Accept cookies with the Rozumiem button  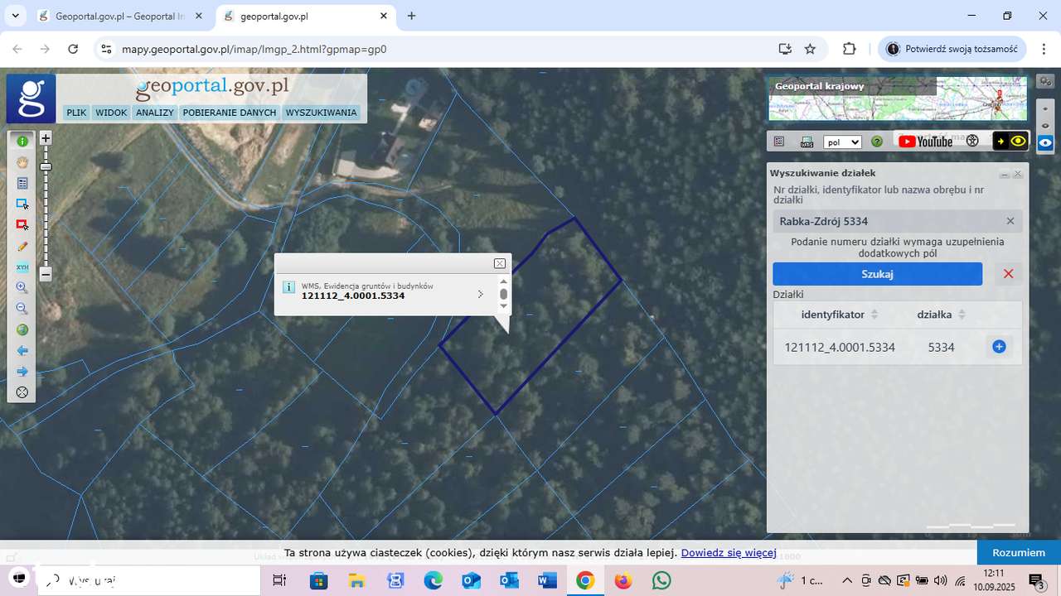click(x=1019, y=553)
